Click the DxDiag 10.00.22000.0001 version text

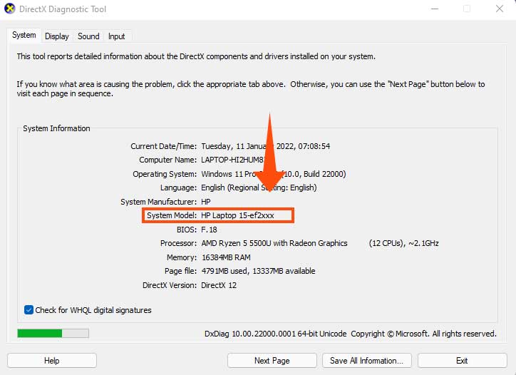pos(275,334)
